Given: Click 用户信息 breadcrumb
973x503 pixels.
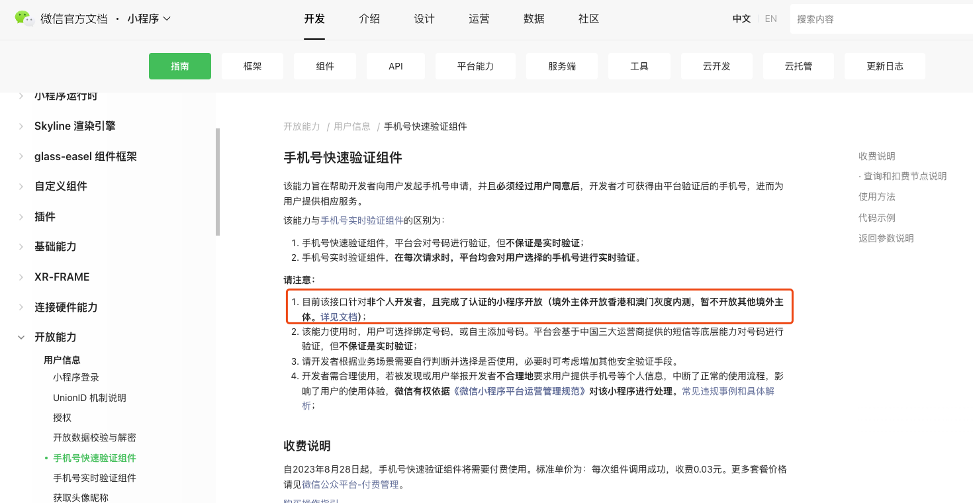Looking at the screenshot, I should (352, 126).
